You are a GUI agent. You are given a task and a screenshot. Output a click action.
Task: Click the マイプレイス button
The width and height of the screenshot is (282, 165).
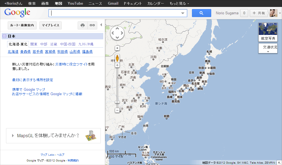(51, 25)
